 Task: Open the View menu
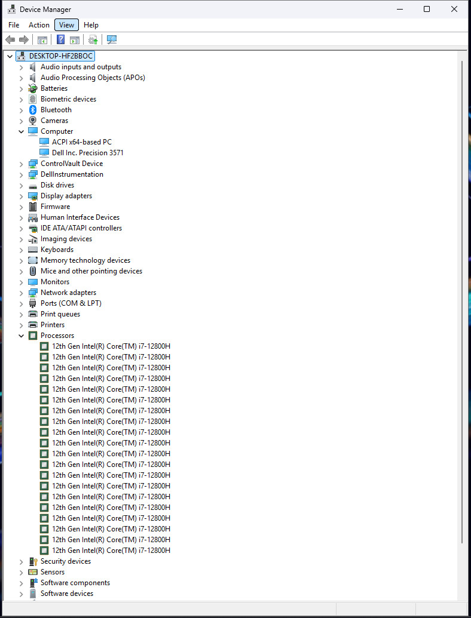click(67, 25)
